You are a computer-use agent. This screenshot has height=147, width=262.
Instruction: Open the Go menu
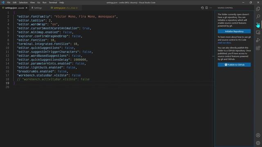38,2
